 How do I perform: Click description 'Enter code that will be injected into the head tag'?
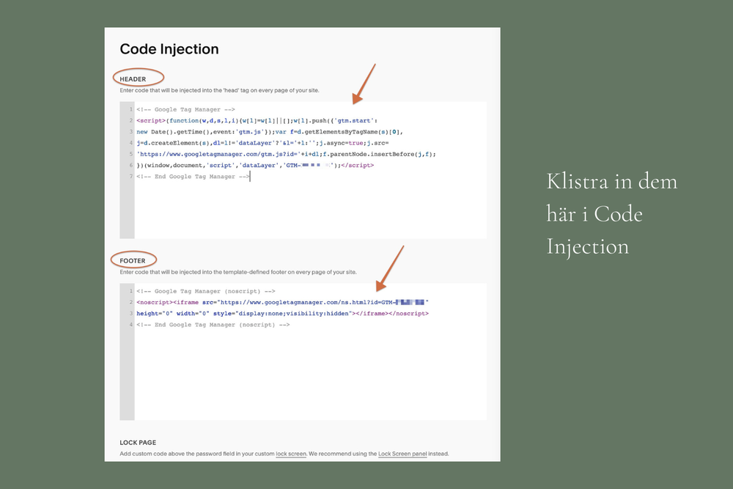tap(219, 90)
